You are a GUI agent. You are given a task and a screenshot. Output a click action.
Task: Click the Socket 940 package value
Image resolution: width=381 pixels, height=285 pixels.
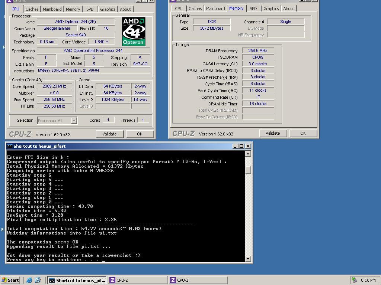pos(76,35)
